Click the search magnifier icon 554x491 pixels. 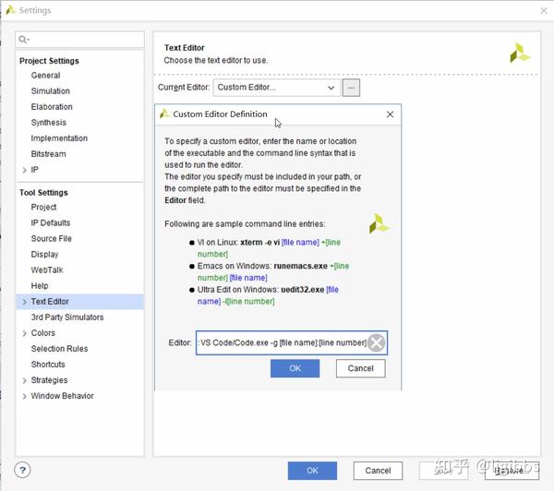(23, 39)
